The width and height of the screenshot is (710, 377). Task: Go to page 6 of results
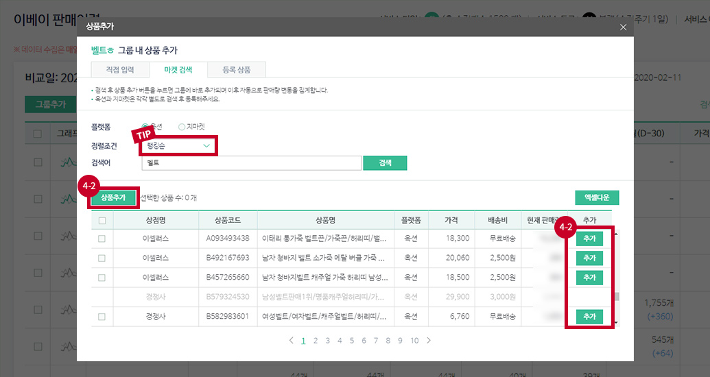click(364, 341)
